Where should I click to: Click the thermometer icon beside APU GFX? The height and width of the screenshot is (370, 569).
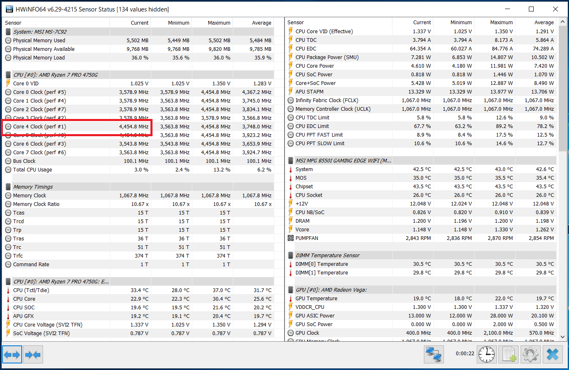8,316
